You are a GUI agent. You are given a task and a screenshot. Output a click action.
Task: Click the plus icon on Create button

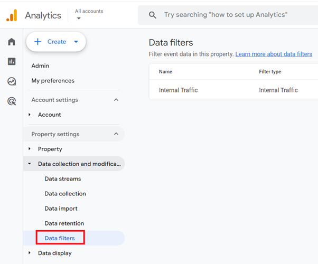(x=38, y=42)
